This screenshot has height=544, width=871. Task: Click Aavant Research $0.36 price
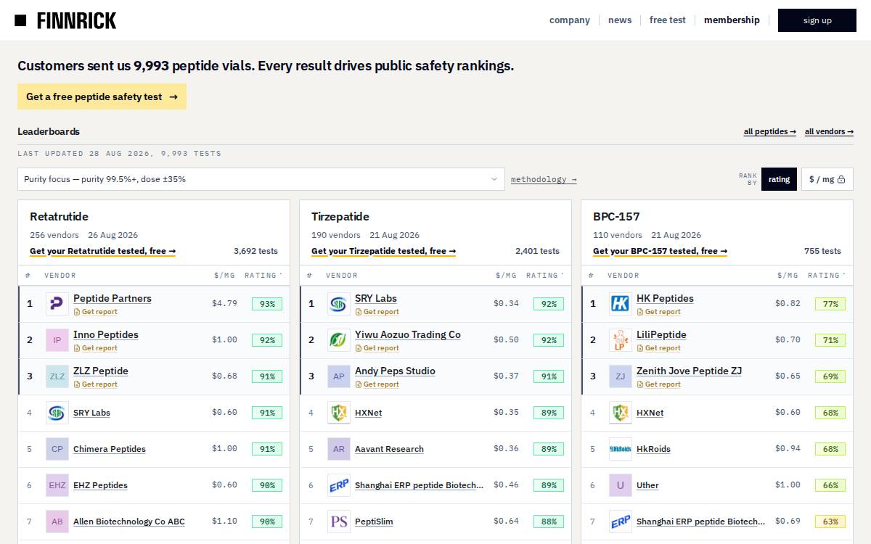(506, 448)
